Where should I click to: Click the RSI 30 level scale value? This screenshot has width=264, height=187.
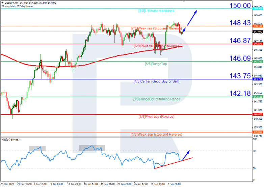pos(254,168)
